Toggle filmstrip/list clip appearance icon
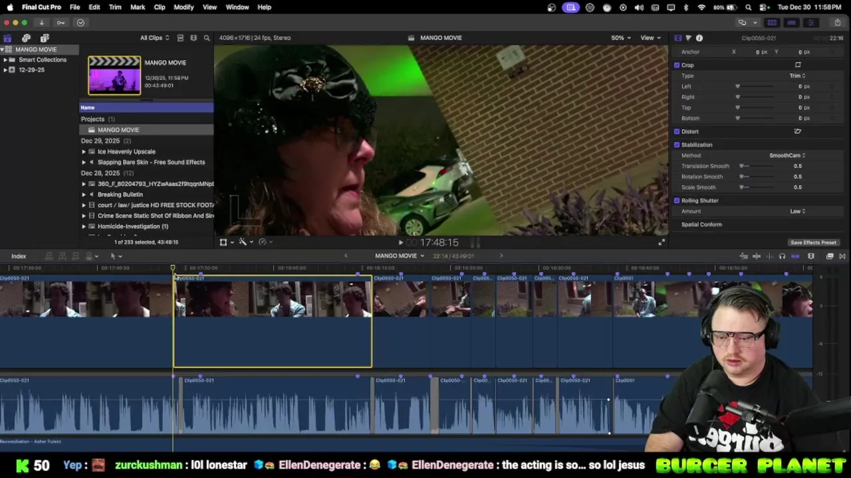Screen dimensions: 851x478 tap(180, 38)
